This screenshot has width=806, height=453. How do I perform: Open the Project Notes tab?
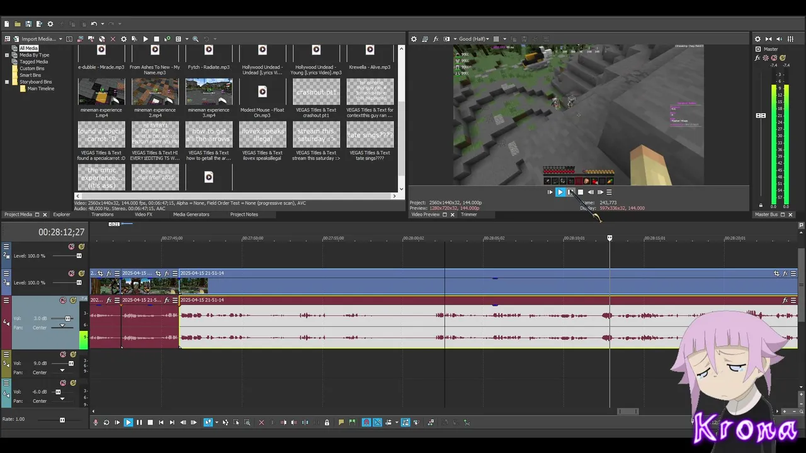(x=244, y=215)
